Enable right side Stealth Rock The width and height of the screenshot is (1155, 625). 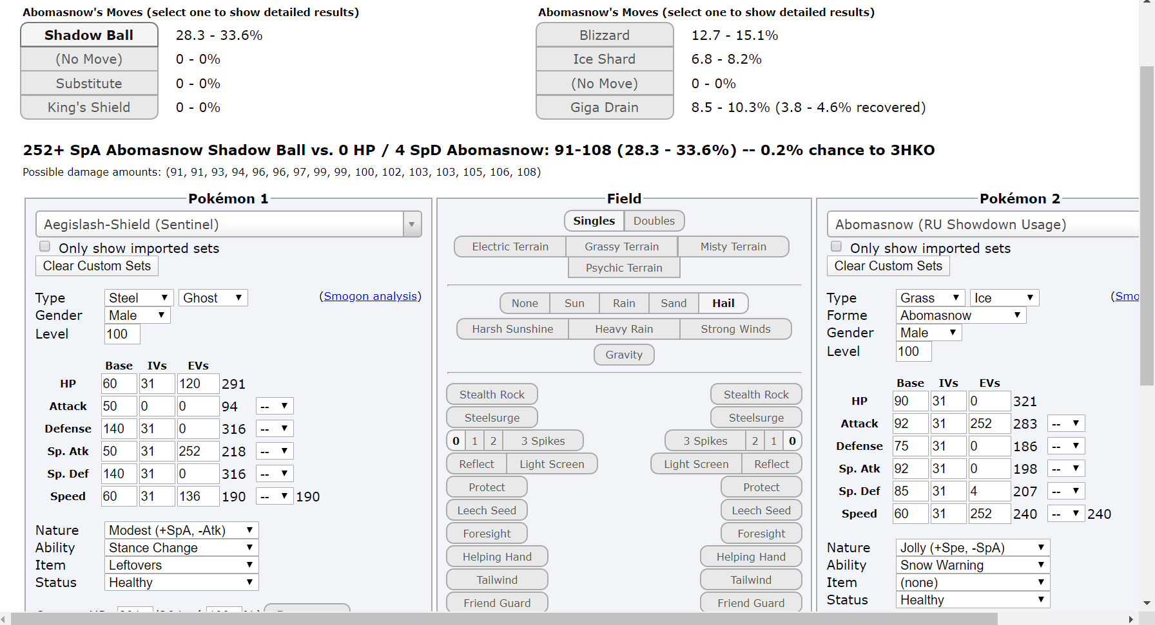pos(756,395)
